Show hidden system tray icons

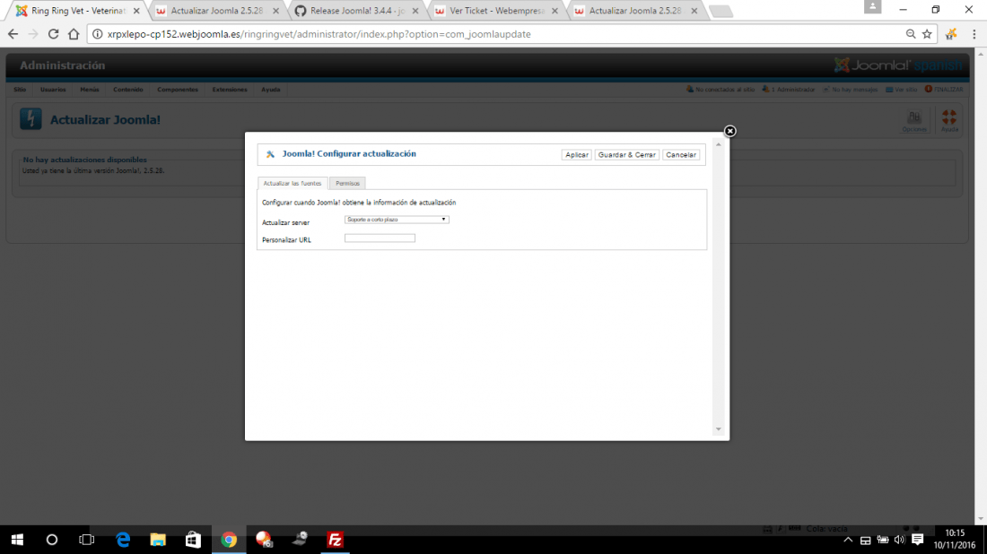tap(848, 540)
